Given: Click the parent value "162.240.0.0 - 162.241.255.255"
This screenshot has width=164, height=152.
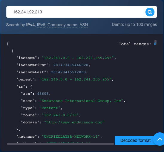Looking at the screenshot, I should pyautogui.click(x=75, y=79).
